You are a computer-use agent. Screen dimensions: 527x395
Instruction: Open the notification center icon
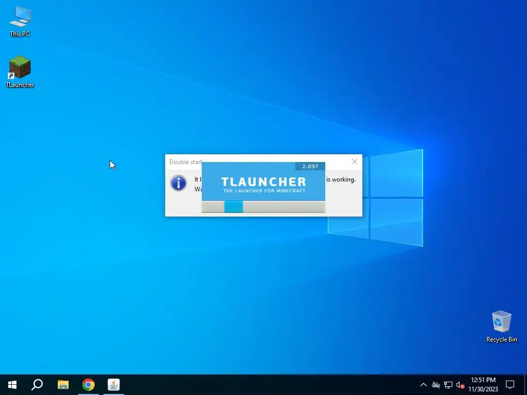pos(510,385)
